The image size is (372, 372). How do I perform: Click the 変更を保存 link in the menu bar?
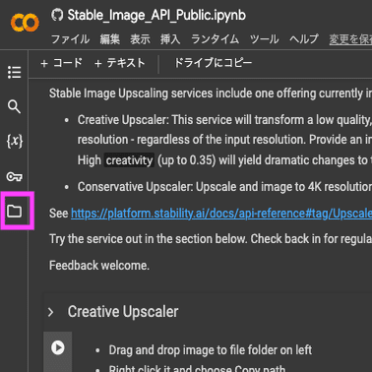click(x=350, y=39)
